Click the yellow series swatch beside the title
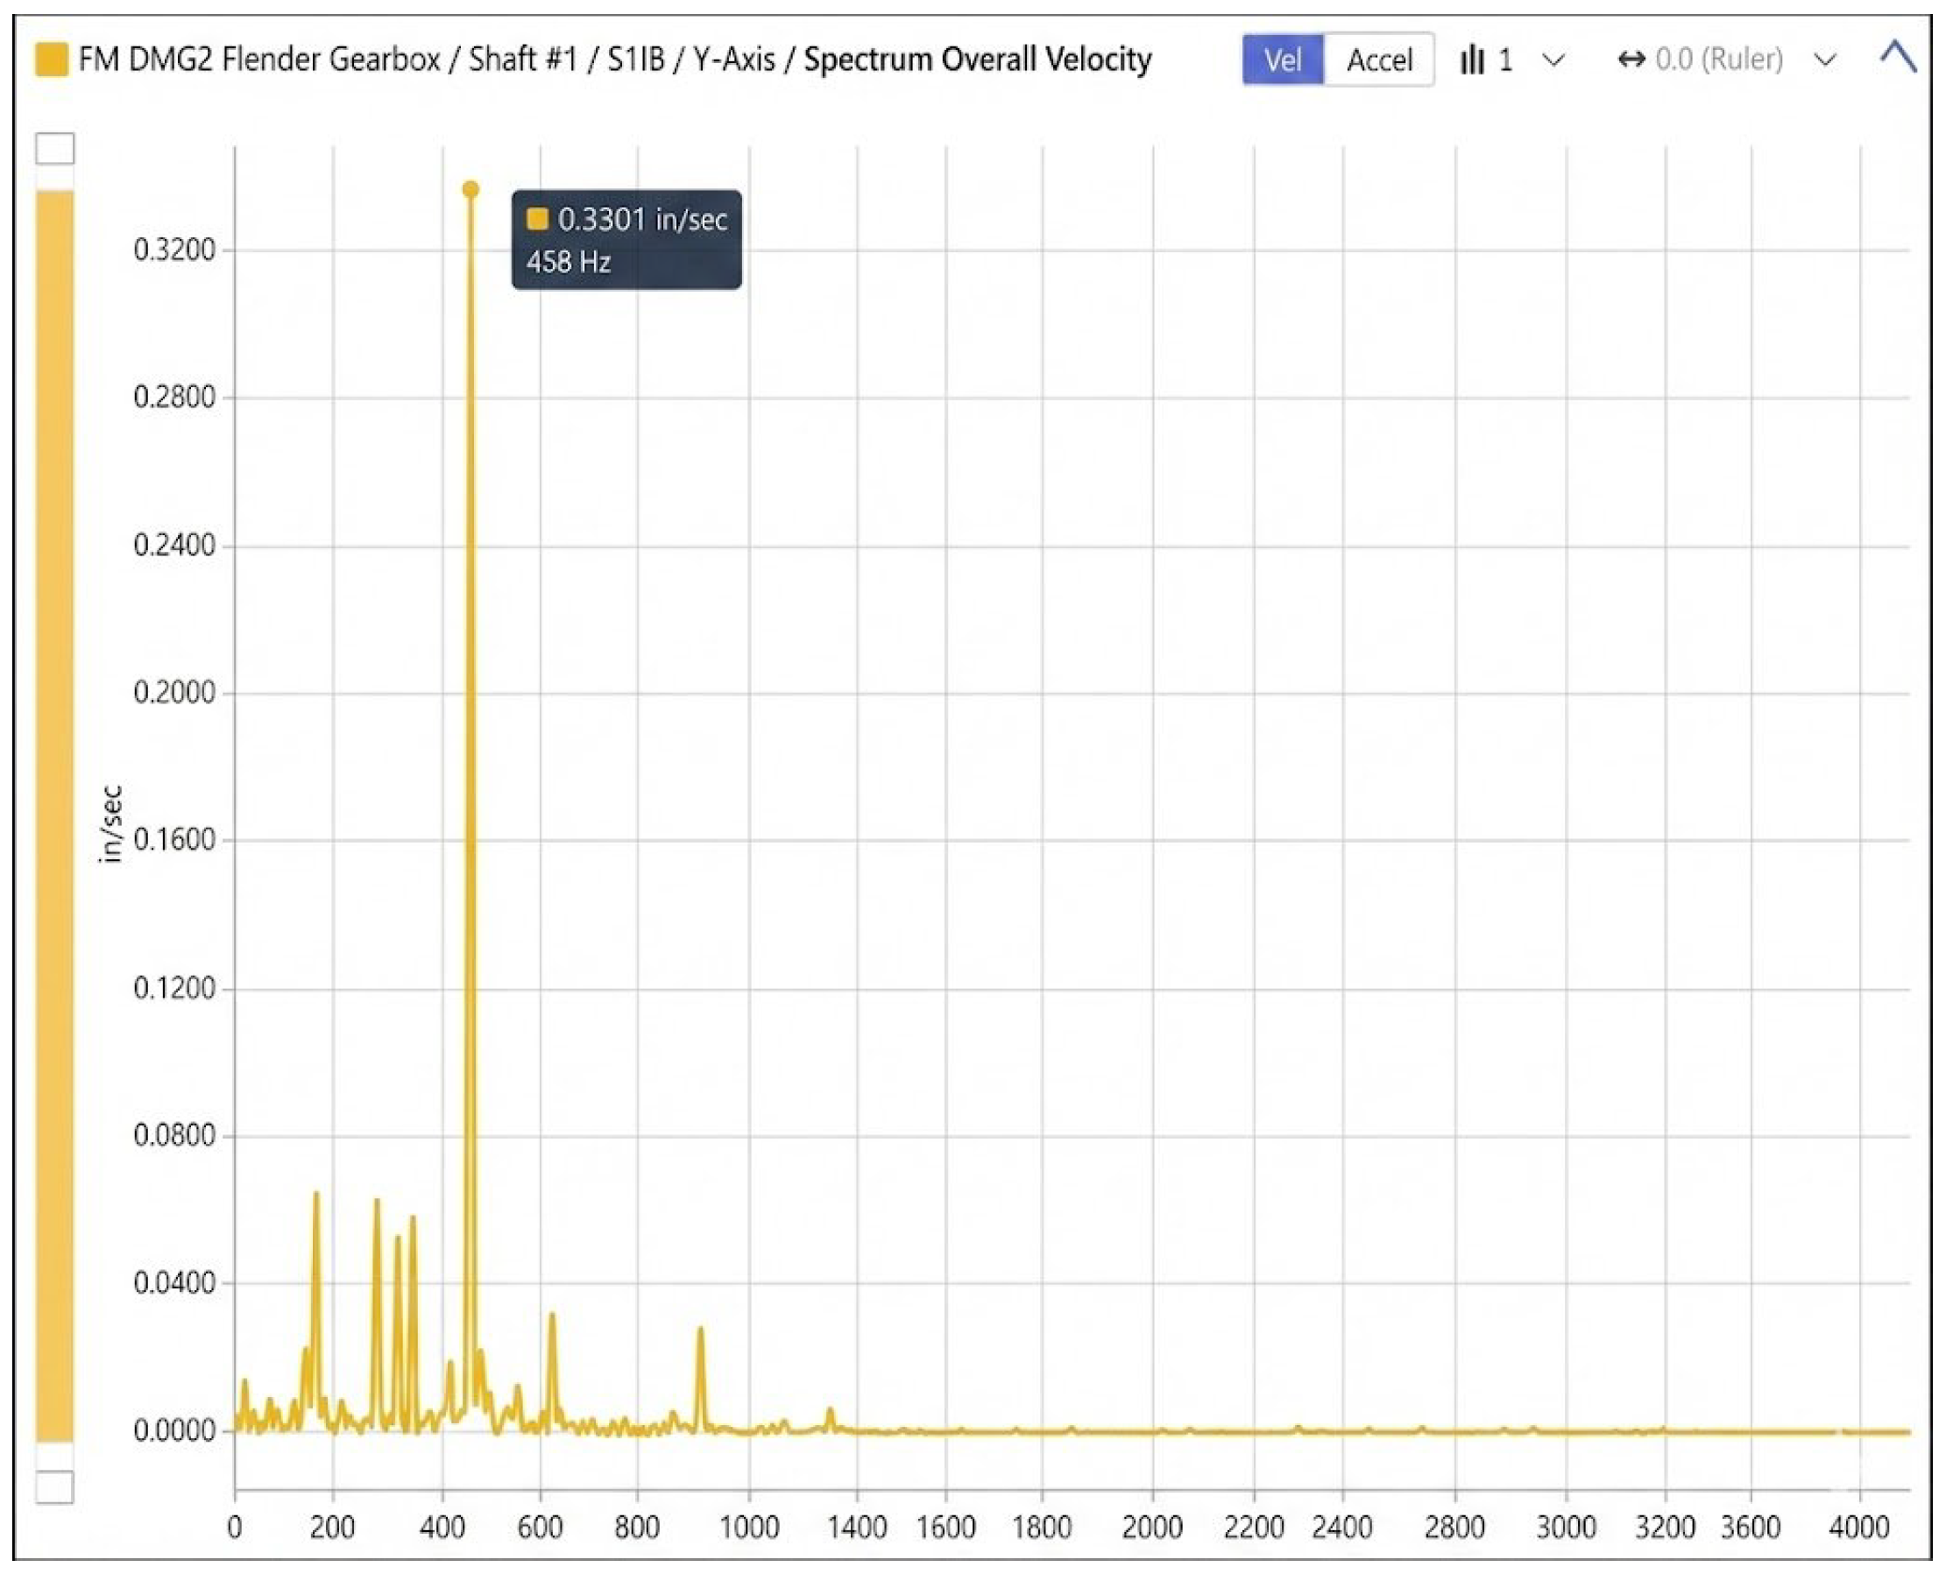 pos(52,60)
